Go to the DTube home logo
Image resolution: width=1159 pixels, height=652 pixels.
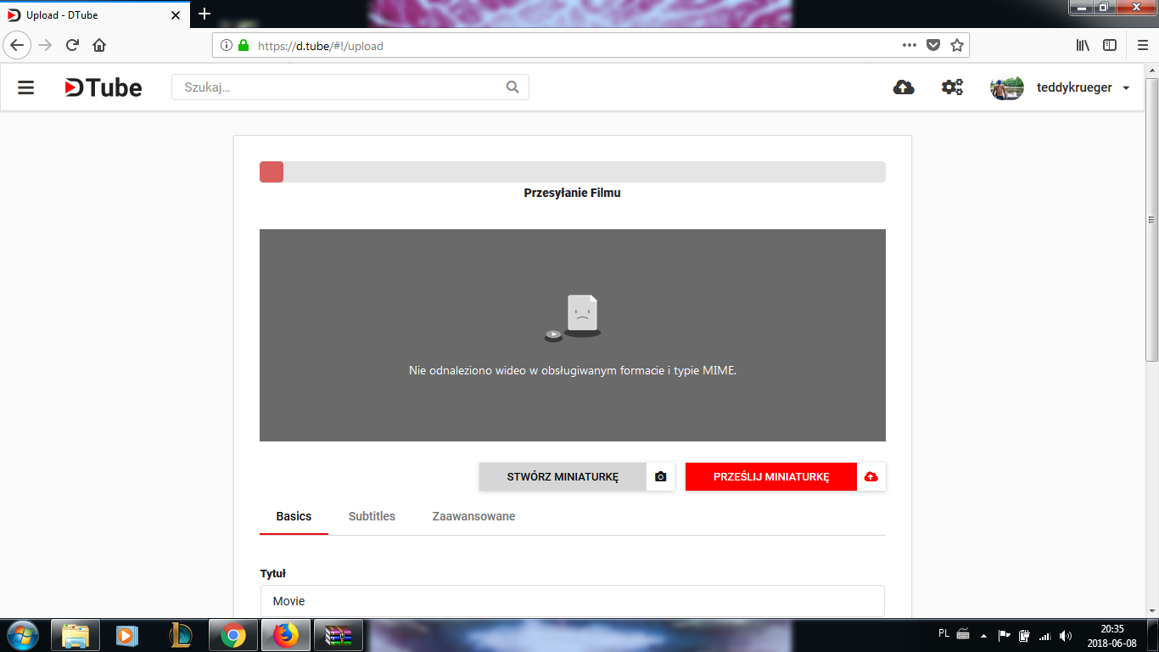(104, 87)
